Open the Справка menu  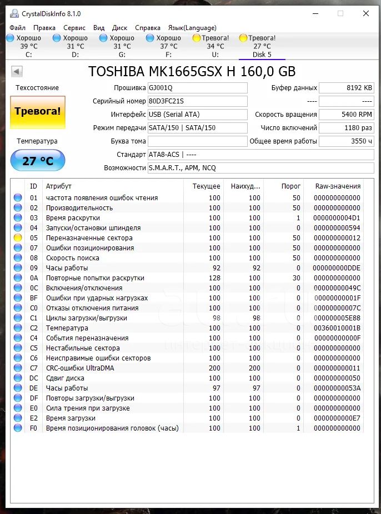click(x=148, y=28)
